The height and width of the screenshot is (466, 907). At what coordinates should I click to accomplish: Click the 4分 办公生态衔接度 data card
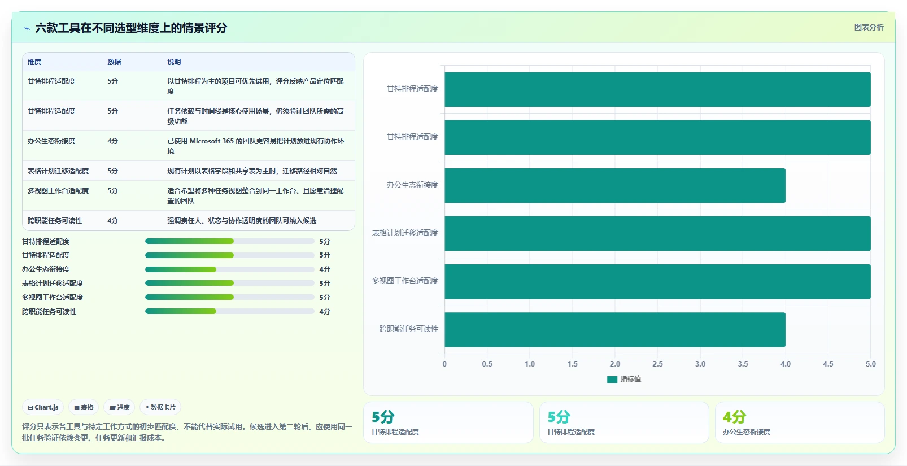(800, 423)
